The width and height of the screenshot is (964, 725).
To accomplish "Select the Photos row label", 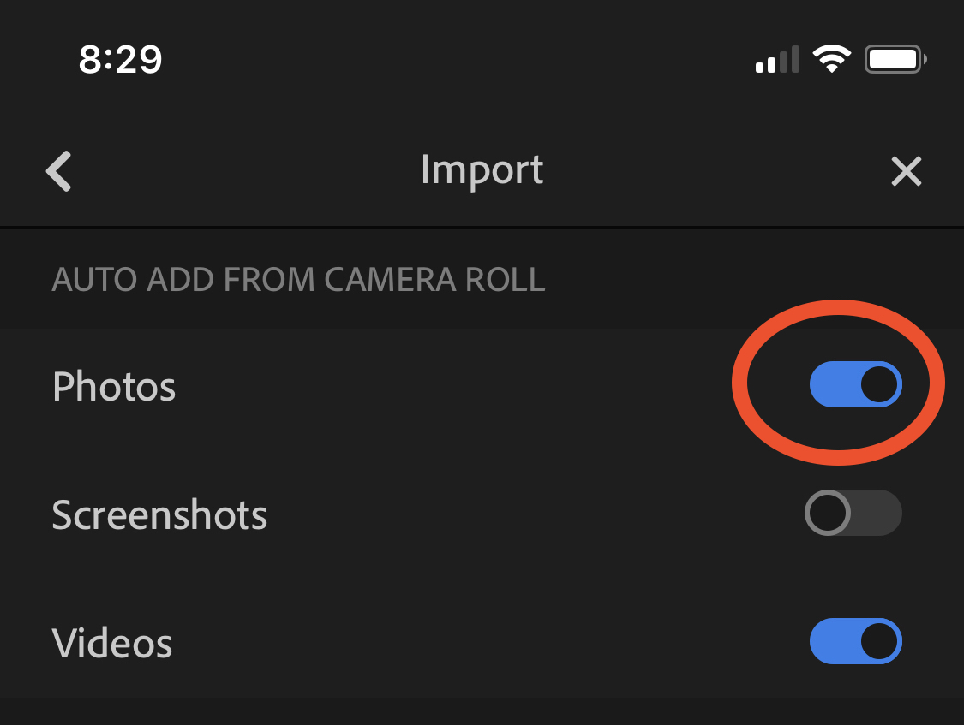I will pyautogui.click(x=114, y=387).
